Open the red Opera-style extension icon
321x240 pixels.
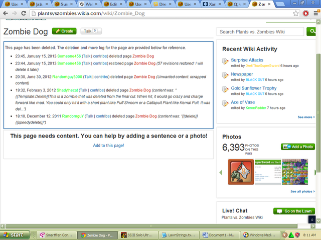click(x=305, y=13)
